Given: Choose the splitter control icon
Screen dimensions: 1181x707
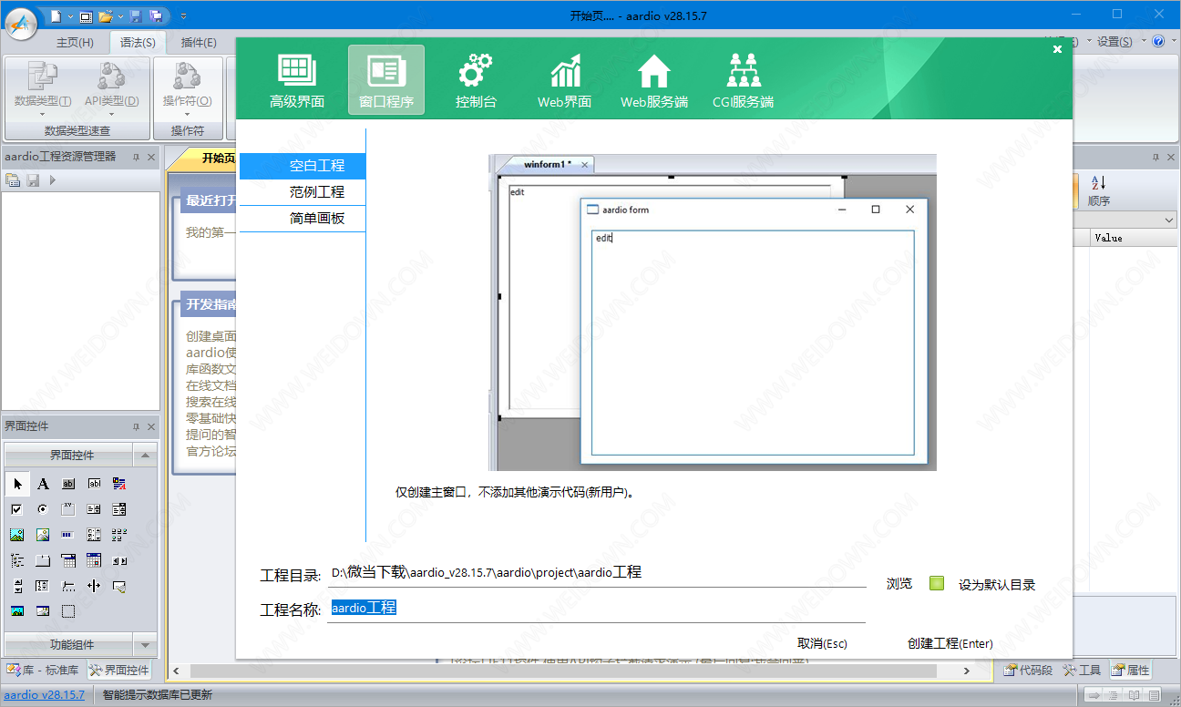Looking at the screenshot, I should [x=94, y=586].
